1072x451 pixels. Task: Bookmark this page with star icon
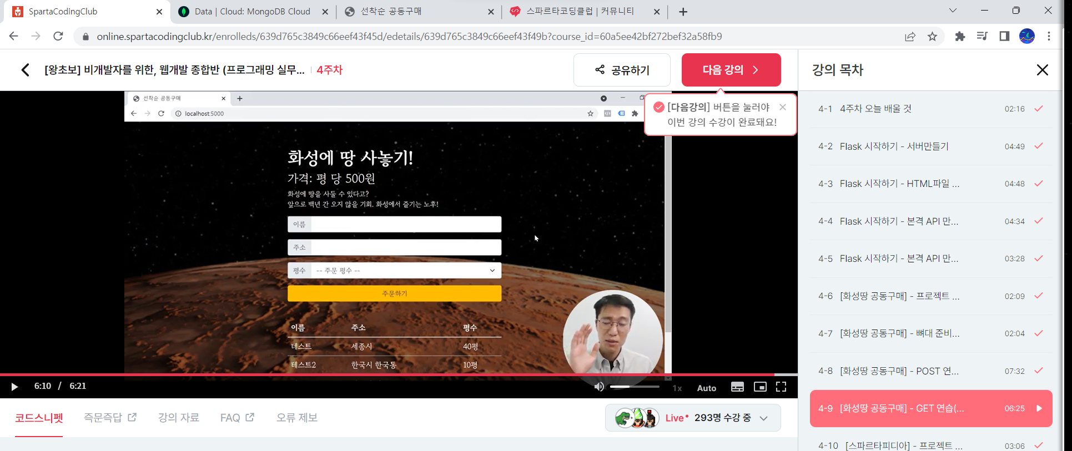pyautogui.click(x=933, y=37)
